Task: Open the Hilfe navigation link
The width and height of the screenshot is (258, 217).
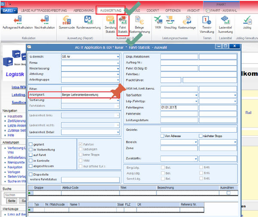Action: (11, 135)
